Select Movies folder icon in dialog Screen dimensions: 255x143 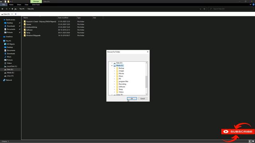117,73
